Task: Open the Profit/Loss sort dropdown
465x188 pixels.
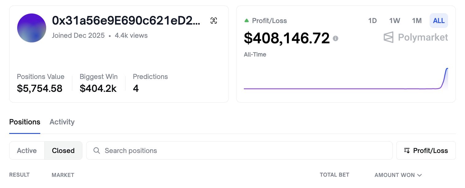Action: (426, 151)
